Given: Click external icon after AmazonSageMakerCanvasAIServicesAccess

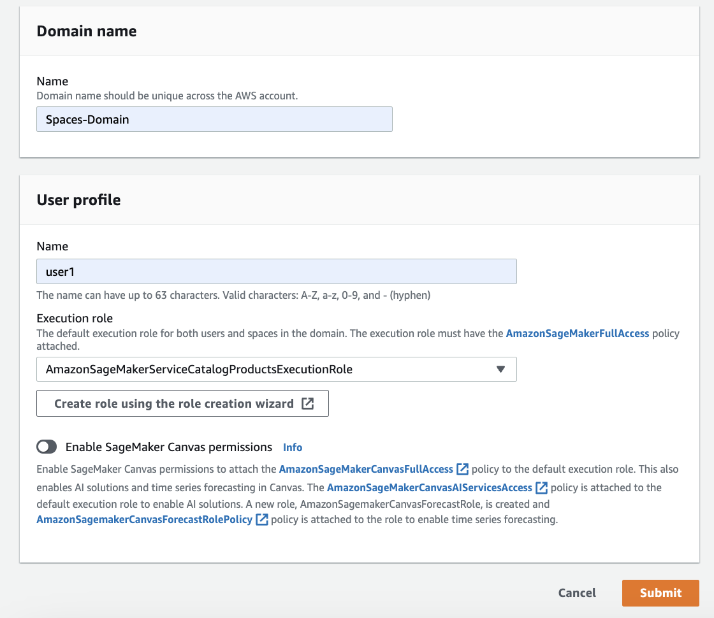Looking at the screenshot, I should (541, 488).
